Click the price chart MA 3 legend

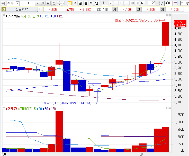click(38, 16)
